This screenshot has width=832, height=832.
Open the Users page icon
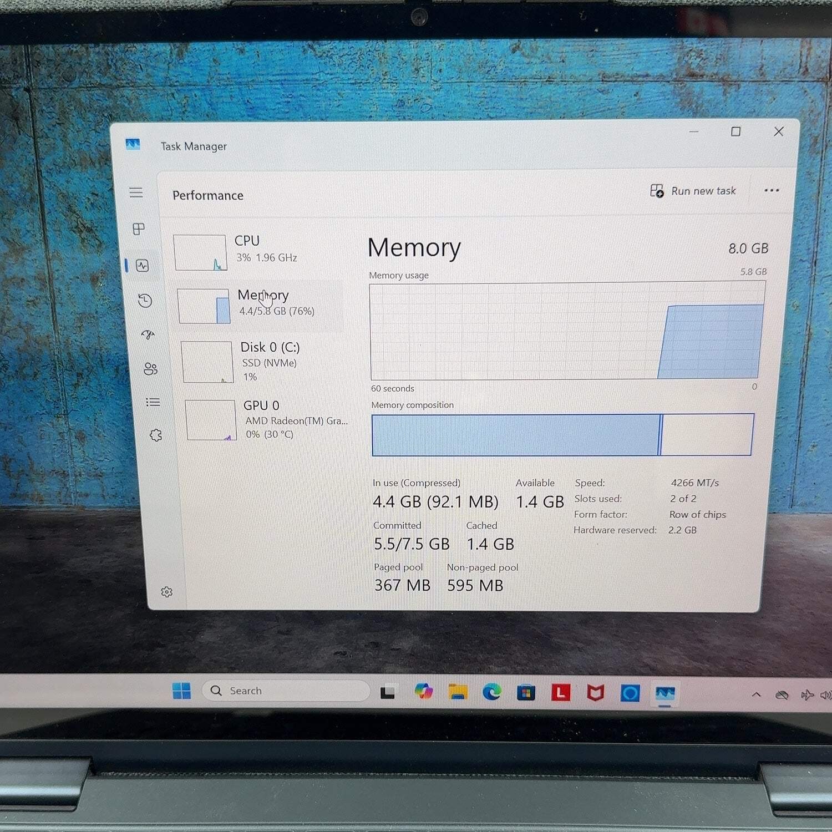coord(150,369)
